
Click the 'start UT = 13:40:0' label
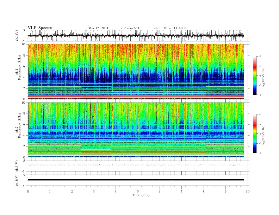tap(170, 28)
